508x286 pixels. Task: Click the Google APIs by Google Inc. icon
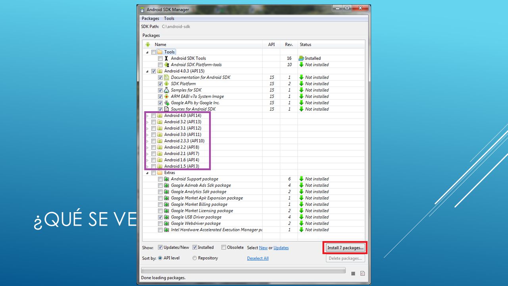point(167,103)
